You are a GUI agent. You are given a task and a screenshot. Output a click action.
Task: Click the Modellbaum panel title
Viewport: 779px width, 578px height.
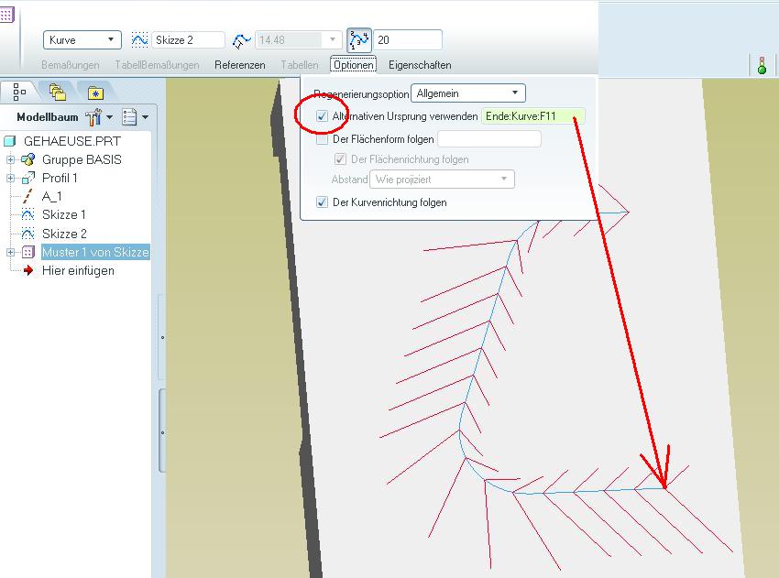tap(48, 117)
